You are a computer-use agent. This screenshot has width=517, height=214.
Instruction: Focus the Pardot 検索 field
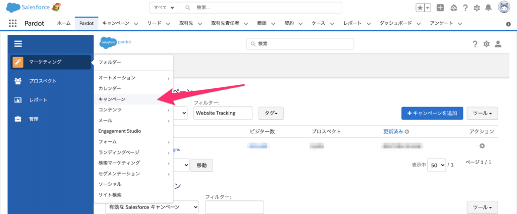click(x=300, y=44)
